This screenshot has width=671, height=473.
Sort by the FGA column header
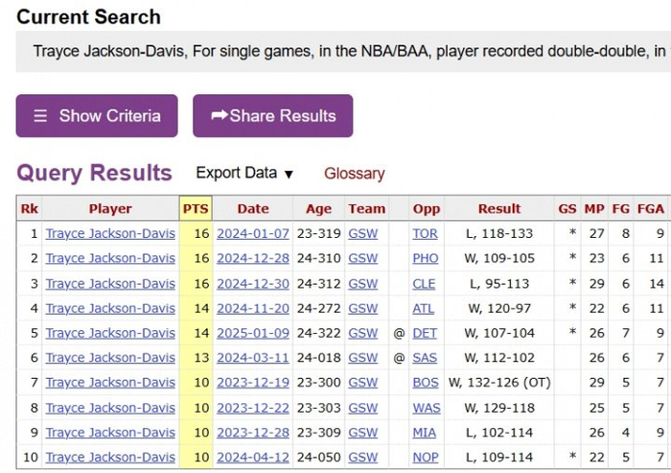pyautogui.click(x=650, y=208)
